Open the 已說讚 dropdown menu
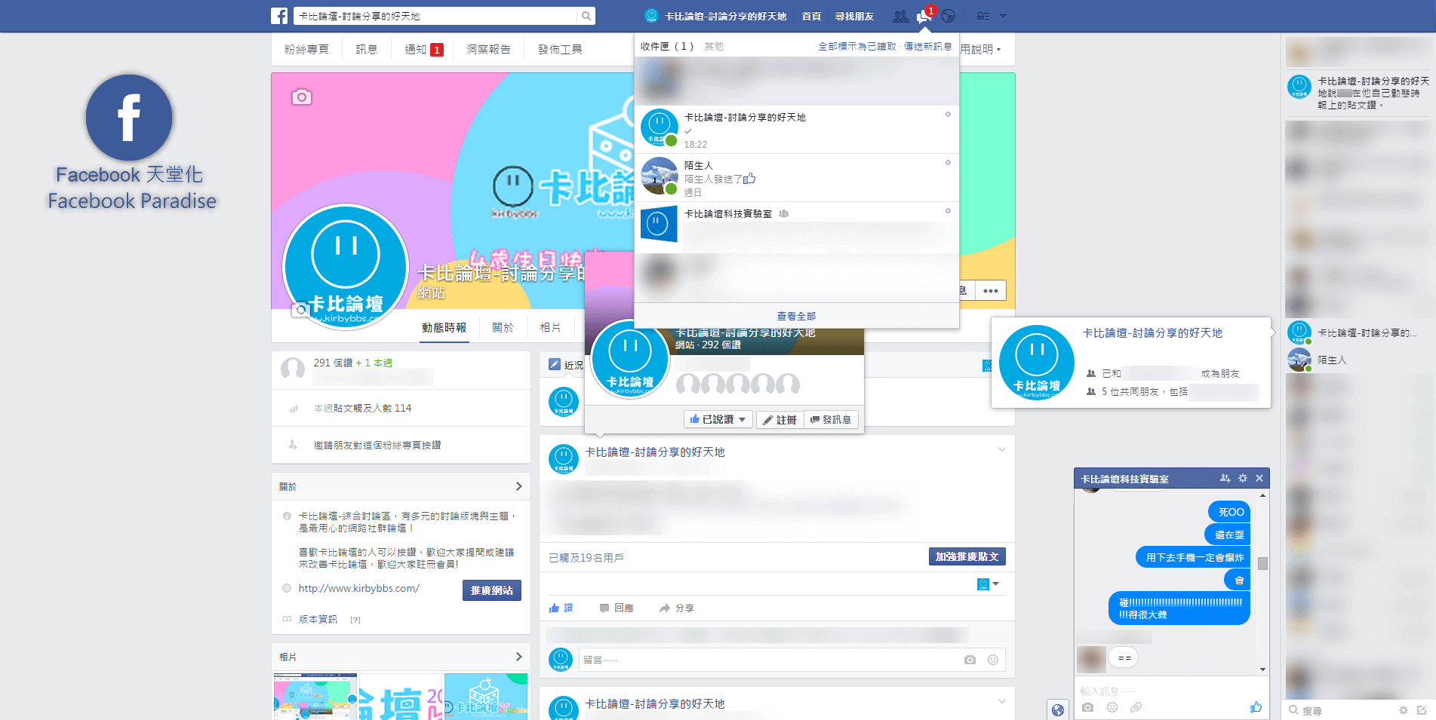 click(x=743, y=419)
